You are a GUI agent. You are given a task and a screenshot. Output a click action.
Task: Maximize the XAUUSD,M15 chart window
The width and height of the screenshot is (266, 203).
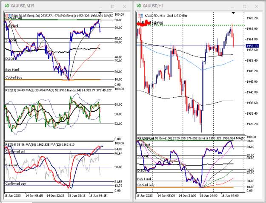pos(112,6)
